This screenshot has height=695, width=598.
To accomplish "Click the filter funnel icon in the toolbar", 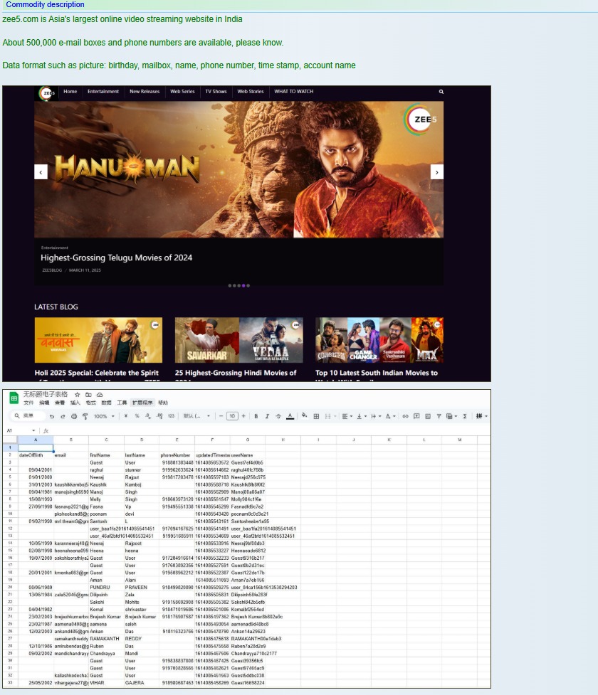I will 439,416.
